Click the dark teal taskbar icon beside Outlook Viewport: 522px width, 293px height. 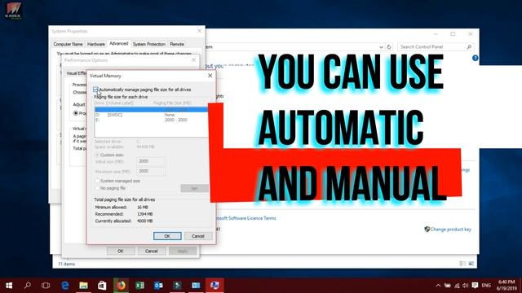[x=177, y=286]
